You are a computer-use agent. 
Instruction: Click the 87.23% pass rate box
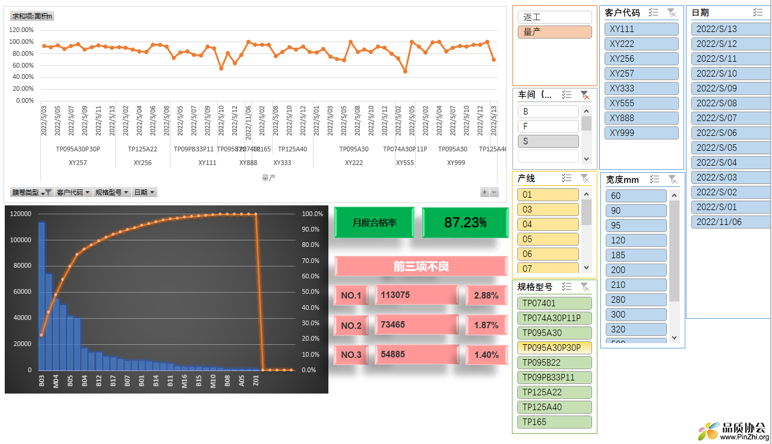coord(466,223)
